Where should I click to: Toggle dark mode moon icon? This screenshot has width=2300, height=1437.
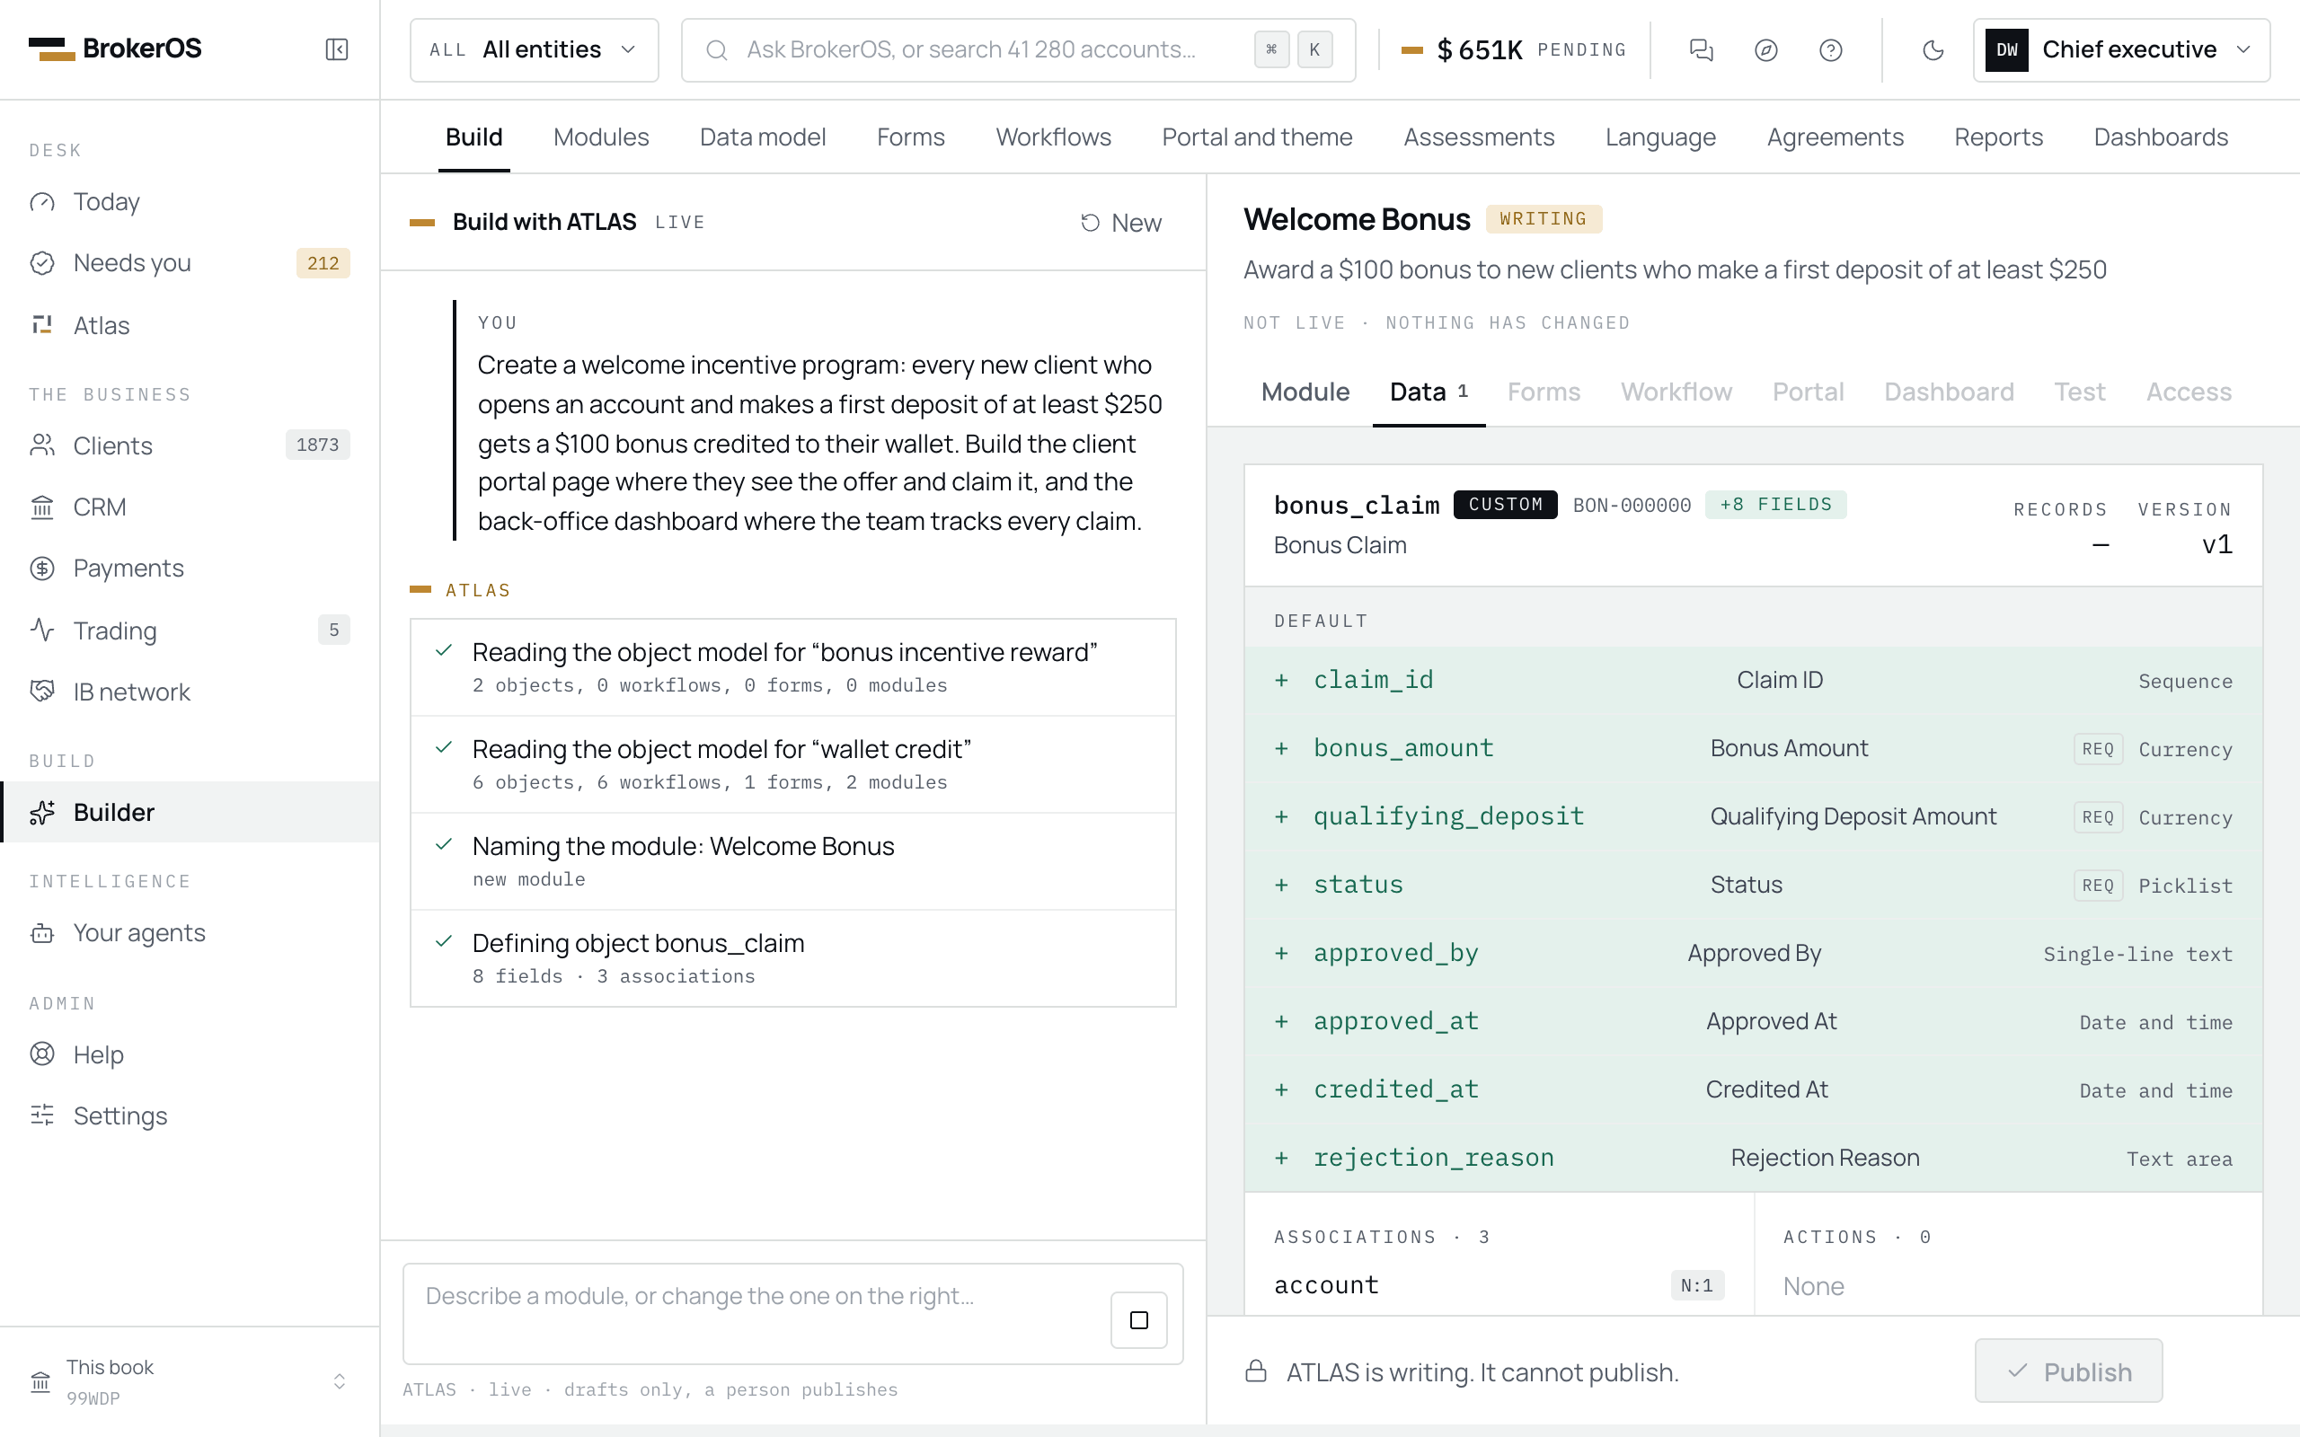[x=1933, y=49]
